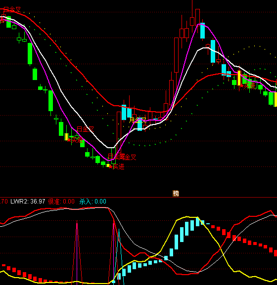Select the magenta spike in the indicator panel
This screenshot has height=285, width=277.
77,252
